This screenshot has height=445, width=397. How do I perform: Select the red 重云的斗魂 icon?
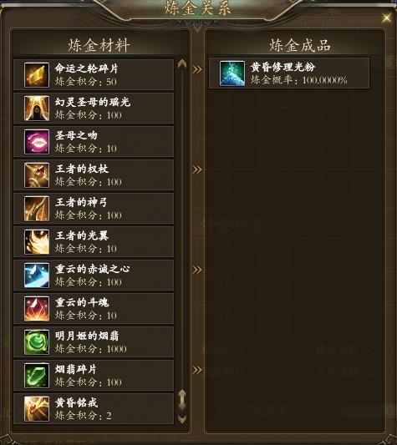(37, 309)
